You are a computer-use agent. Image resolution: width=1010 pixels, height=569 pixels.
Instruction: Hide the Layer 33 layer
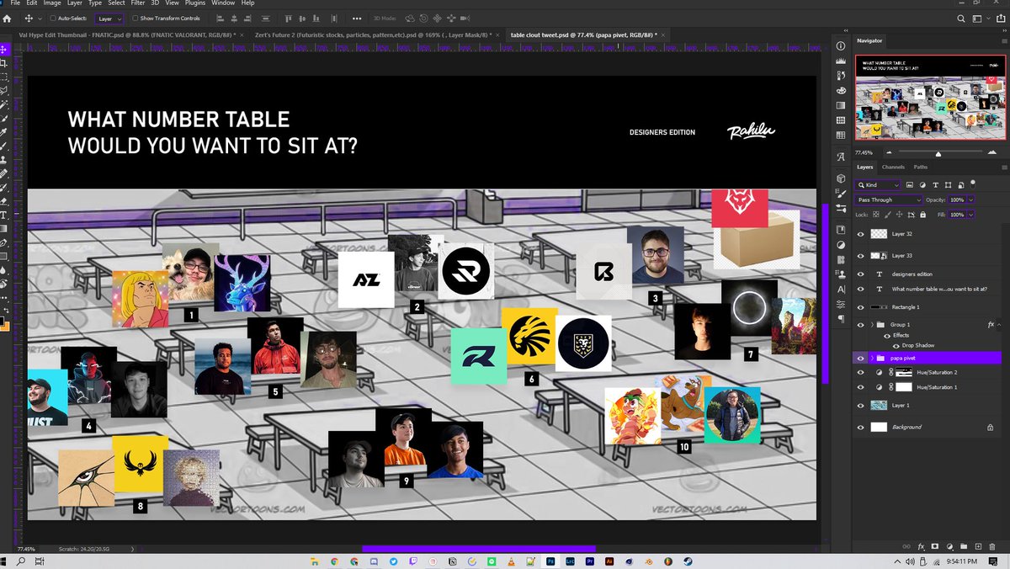860,255
